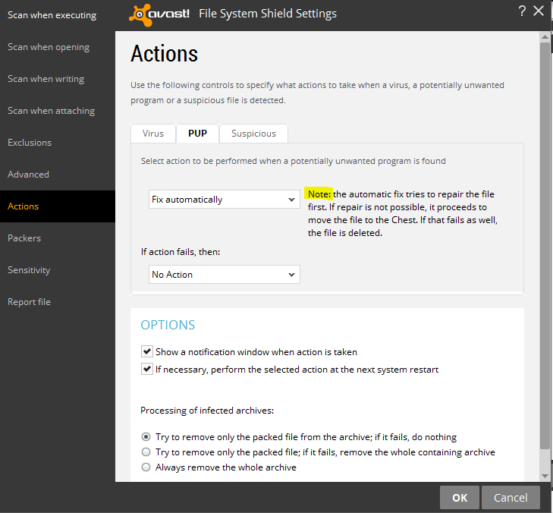Click the scrollbar down arrow

click(545, 474)
